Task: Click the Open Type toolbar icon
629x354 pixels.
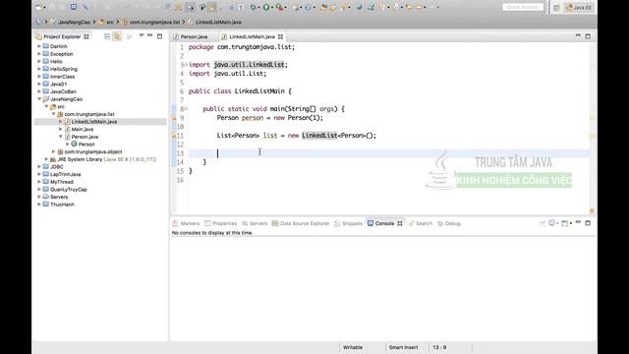Action: [x=323, y=7]
